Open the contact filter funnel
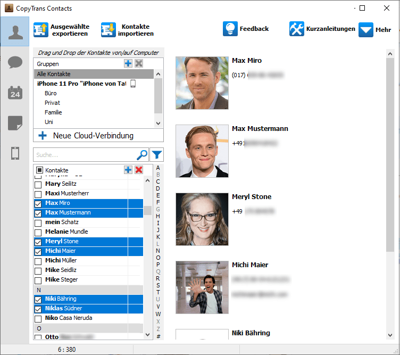 156,155
